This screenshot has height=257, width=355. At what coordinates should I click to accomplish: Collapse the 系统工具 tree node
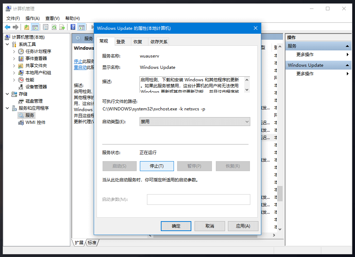pyautogui.click(x=7, y=44)
